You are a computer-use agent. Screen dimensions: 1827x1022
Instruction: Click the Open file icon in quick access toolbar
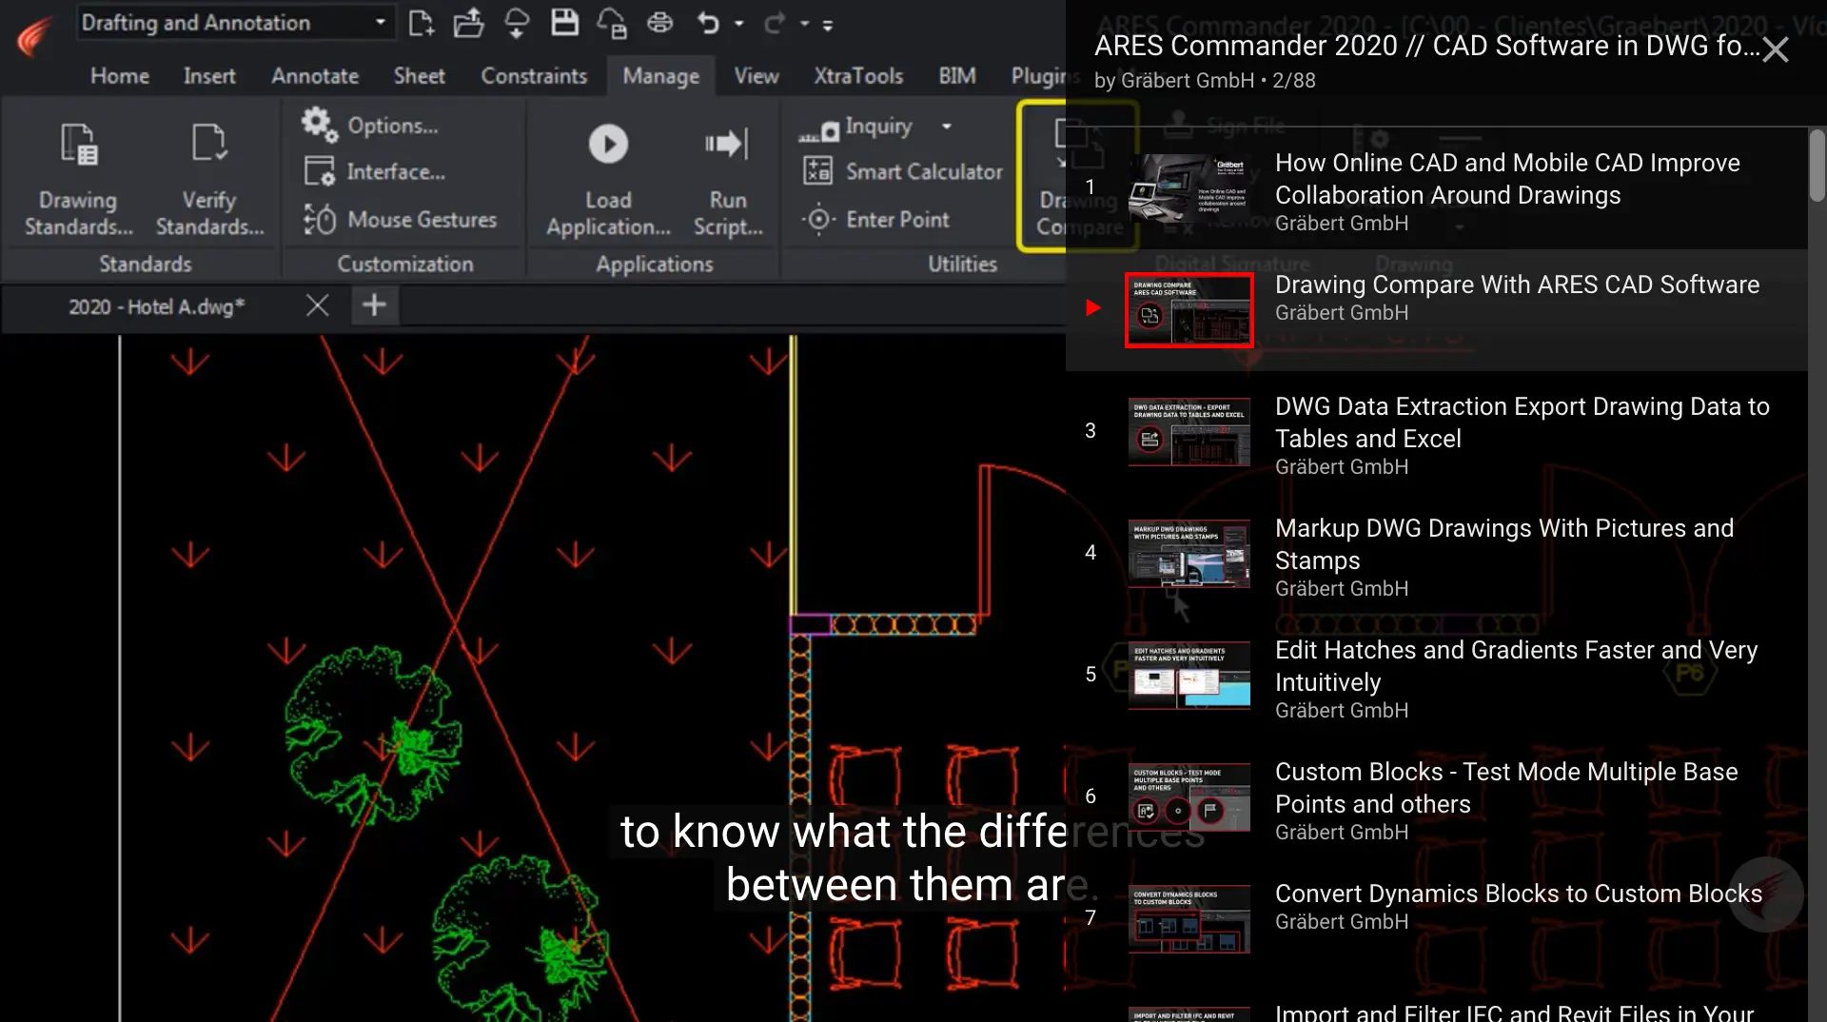(468, 23)
